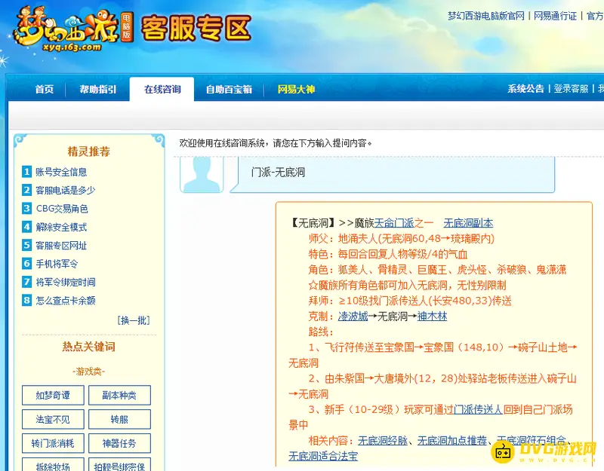The image size is (604, 471).
Task: Click the 拍靓号绑密保 keyword button
Action: pos(119,464)
